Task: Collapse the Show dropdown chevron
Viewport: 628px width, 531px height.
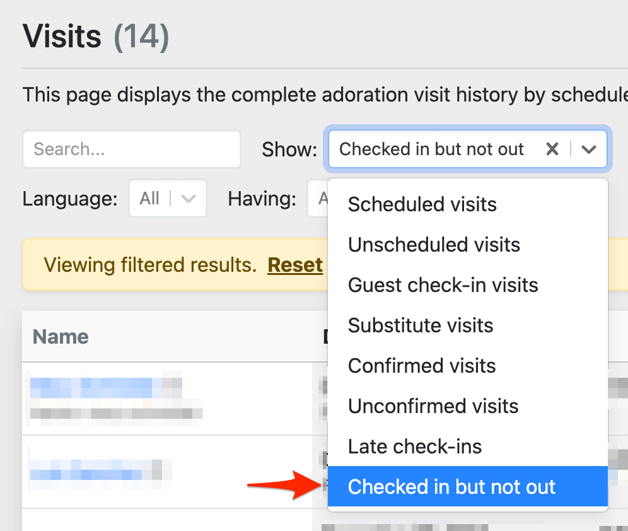Action: 589,149
